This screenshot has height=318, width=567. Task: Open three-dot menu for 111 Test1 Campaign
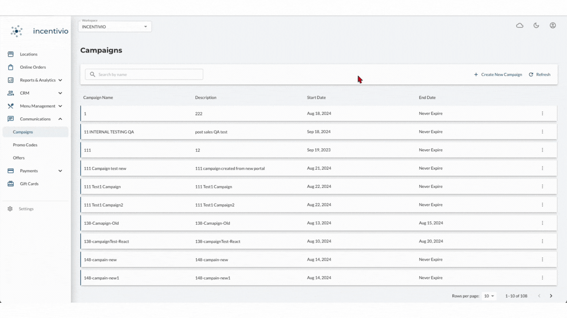coord(542,186)
